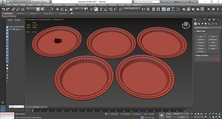Click the Box primitive button
Screen dimensions: 222x119
tap(201, 37)
